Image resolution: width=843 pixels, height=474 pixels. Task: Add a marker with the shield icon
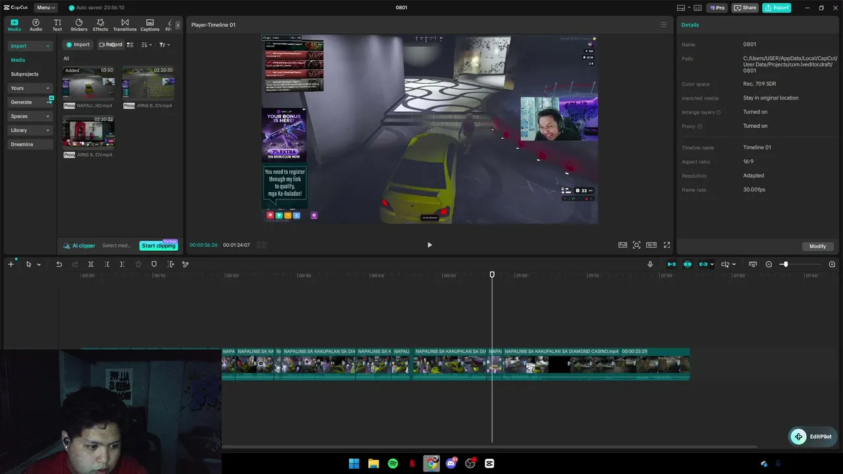tap(154, 264)
